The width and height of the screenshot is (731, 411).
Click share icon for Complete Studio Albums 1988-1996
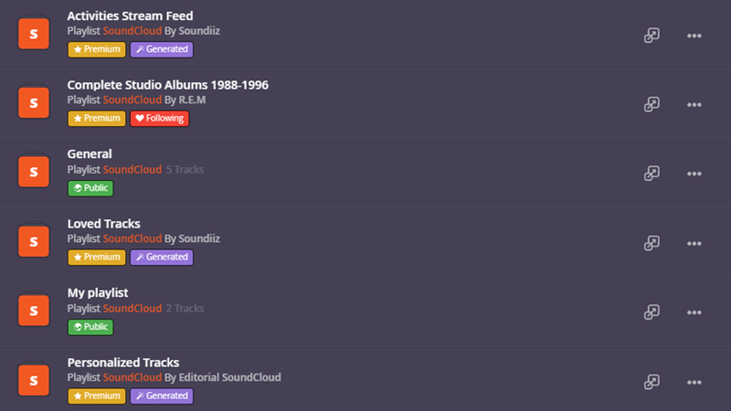[652, 104]
